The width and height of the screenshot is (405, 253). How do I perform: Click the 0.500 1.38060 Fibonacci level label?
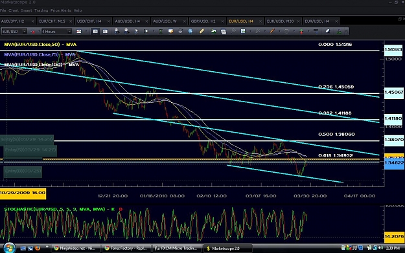click(336, 134)
